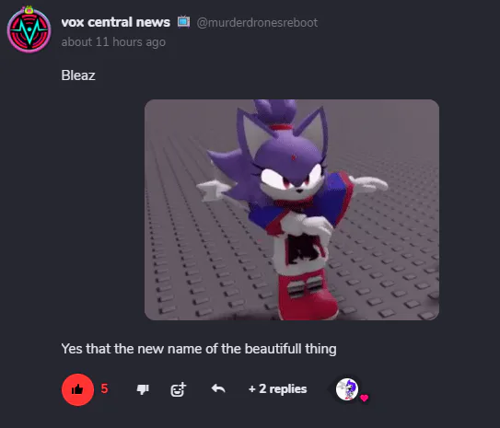Image resolution: width=500 pixels, height=428 pixels.
Task: View the like count showing 5
Action: pos(105,388)
